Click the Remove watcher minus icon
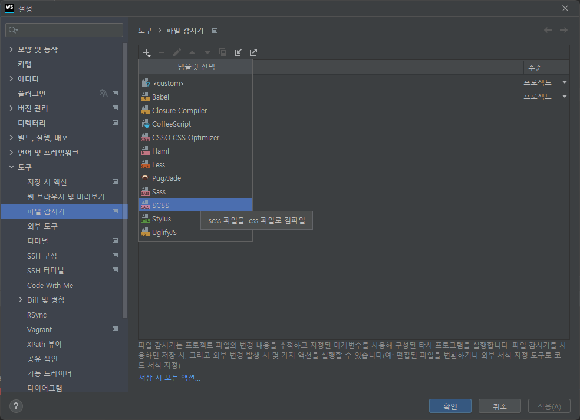The width and height of the screenshot is (580, 420). pos(162,52)
